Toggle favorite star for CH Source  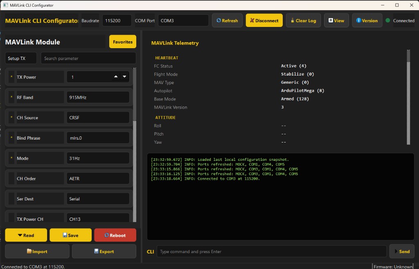pyautogui.click(x=11, y=118)
